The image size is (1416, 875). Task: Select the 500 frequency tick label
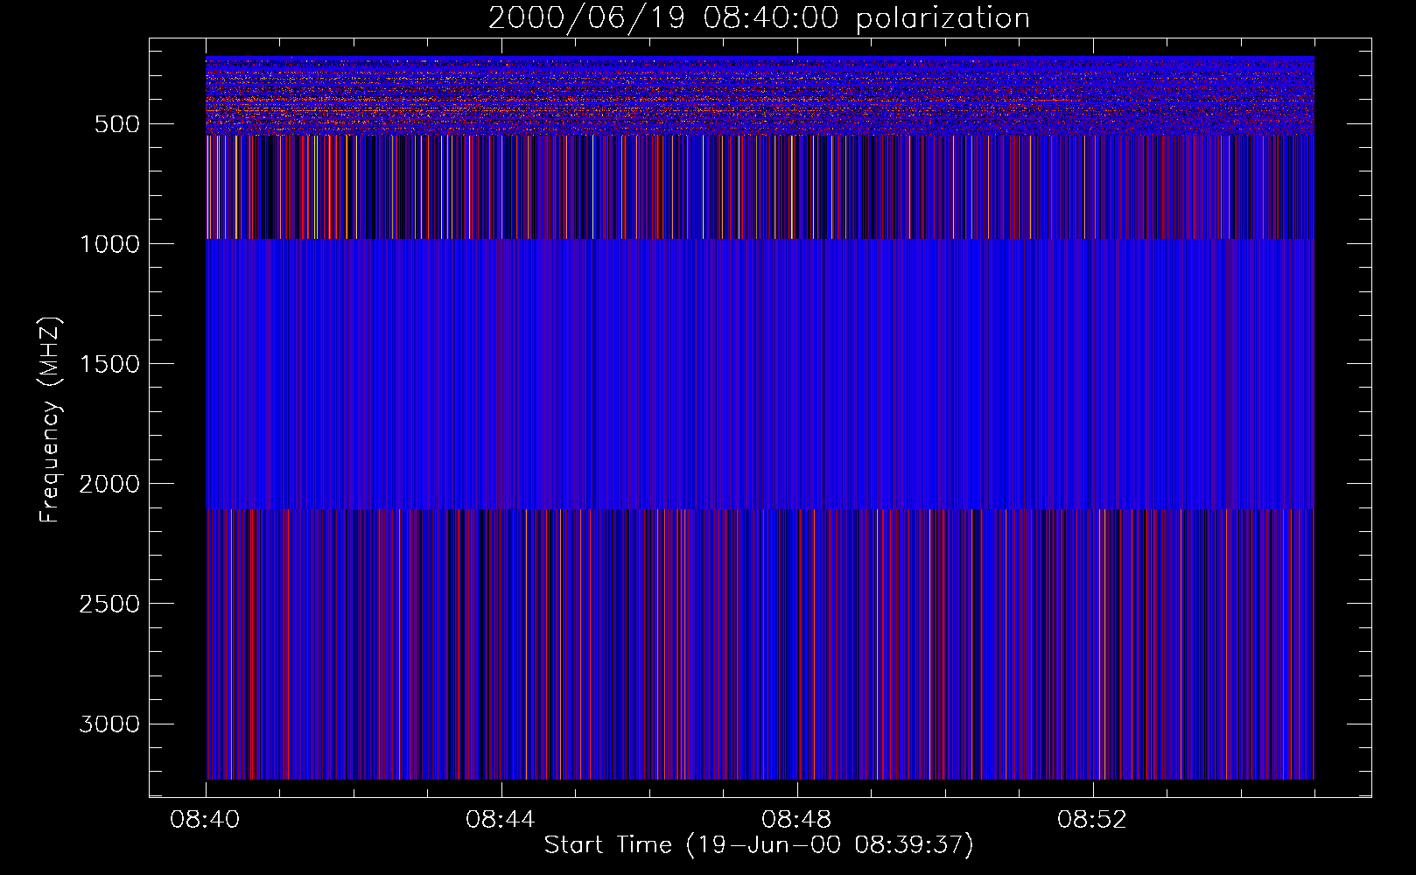pos(117,124)
